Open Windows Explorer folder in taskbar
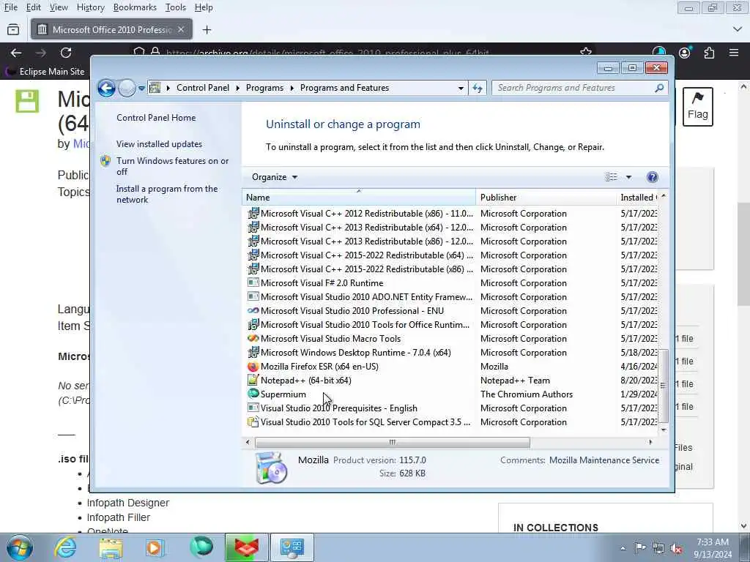The width and height of the screenshot is (750, 562). [111, 547]
